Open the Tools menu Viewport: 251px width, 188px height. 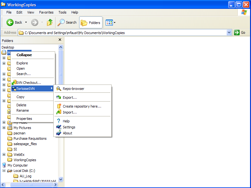pos(62,12)
